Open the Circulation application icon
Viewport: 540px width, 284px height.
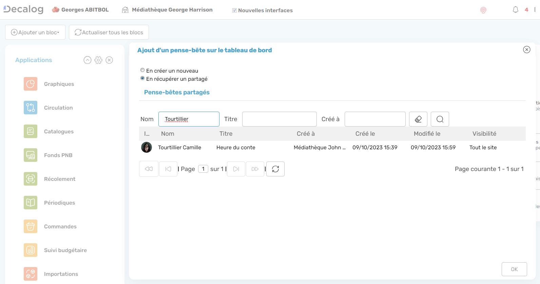point(31,108)
